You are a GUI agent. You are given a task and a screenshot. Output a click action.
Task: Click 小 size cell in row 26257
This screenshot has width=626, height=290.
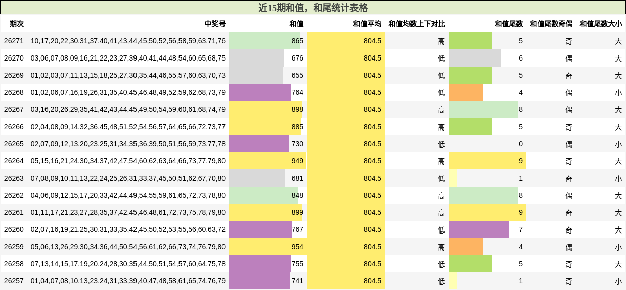tap(601, 281)
